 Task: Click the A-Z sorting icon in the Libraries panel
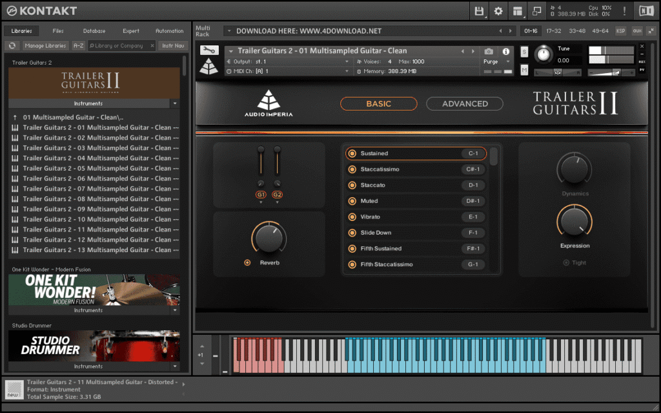77,45
